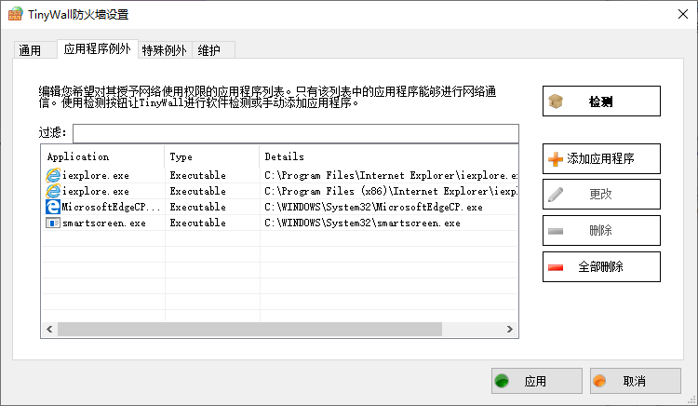Click the package icon on 检测 button

(x=556, y=101)
